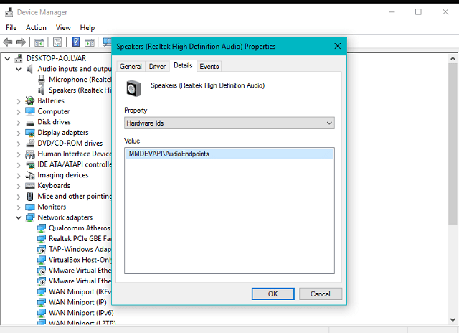Click the action pane toolbar icon beside Help
The image size is (459, 333).
[90, 42]
